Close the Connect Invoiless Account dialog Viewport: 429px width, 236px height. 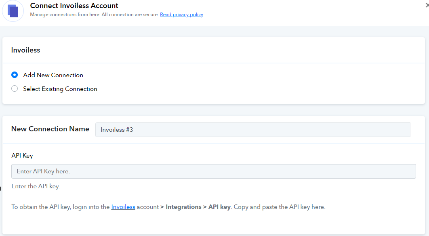click(427, 5)
